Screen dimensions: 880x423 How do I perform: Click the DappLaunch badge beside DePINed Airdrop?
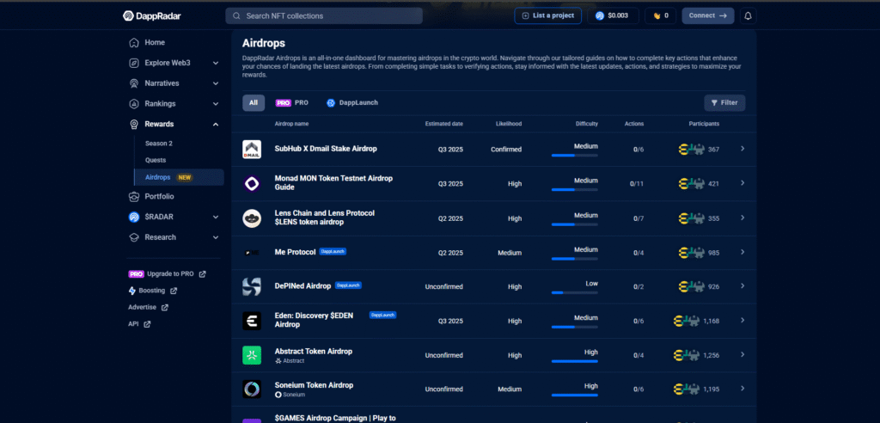tap(348, 285)
